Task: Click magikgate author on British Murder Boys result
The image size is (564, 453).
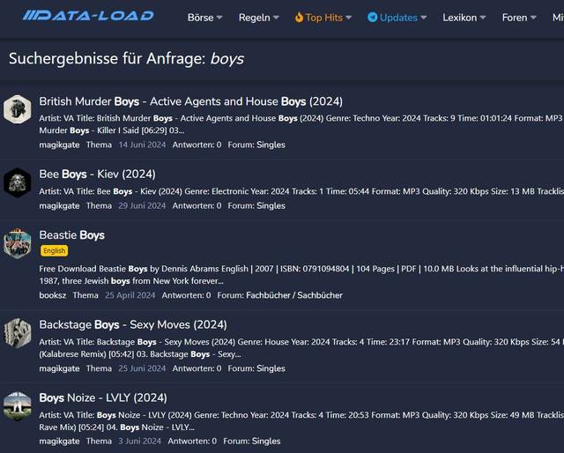Action: point(59,145)
